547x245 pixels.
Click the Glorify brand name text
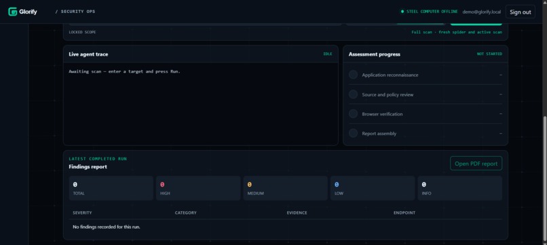point(28,12)
